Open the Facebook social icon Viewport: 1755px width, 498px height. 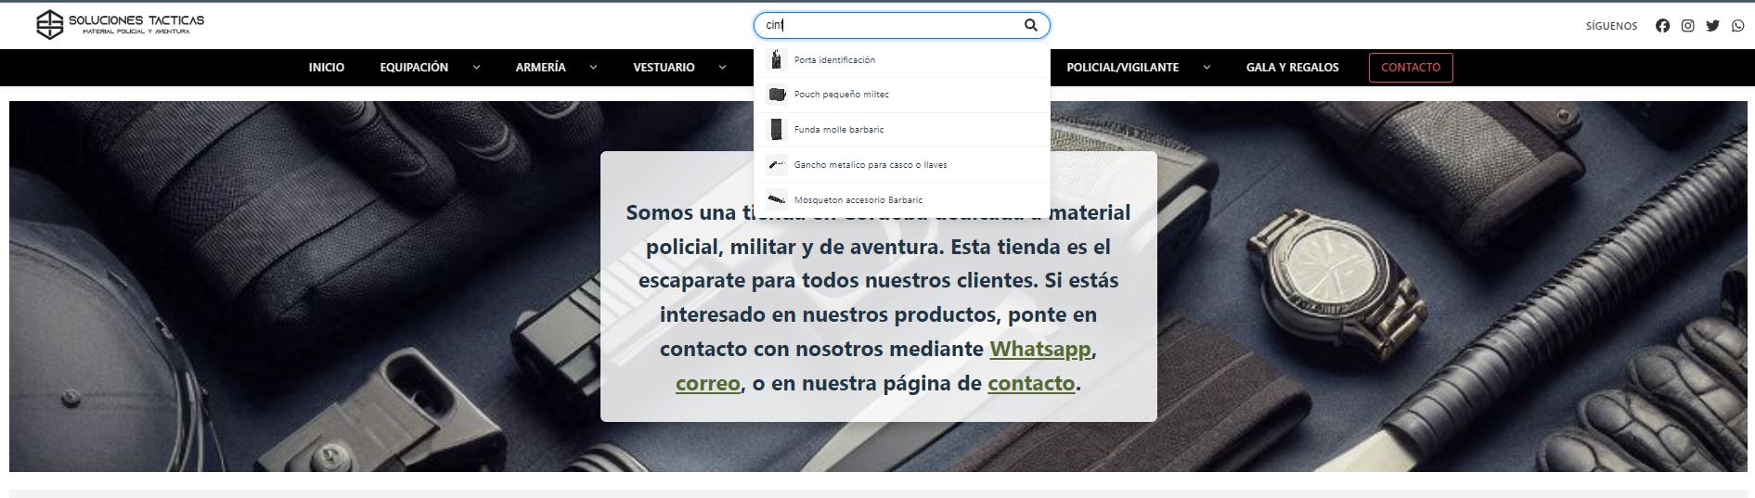(x=1662, y=26)
